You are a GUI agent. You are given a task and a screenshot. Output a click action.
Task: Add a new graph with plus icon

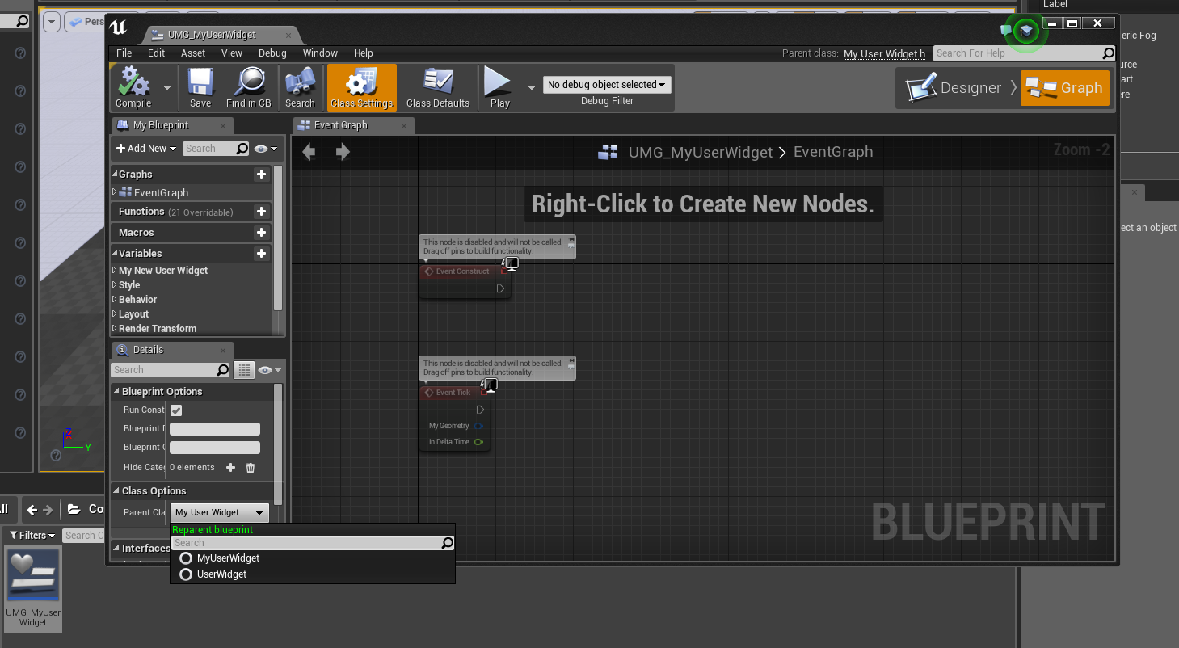point(261,174)
